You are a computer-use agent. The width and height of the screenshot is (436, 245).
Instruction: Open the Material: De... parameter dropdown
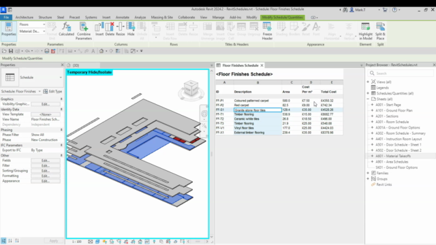(32, 31)
